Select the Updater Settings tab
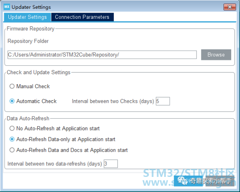This screenshot has width=240, height=192. (x=27, y=17)
